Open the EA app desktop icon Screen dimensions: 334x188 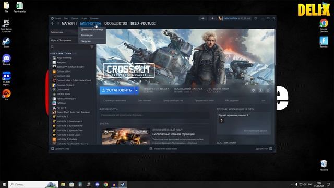[7, 95]
